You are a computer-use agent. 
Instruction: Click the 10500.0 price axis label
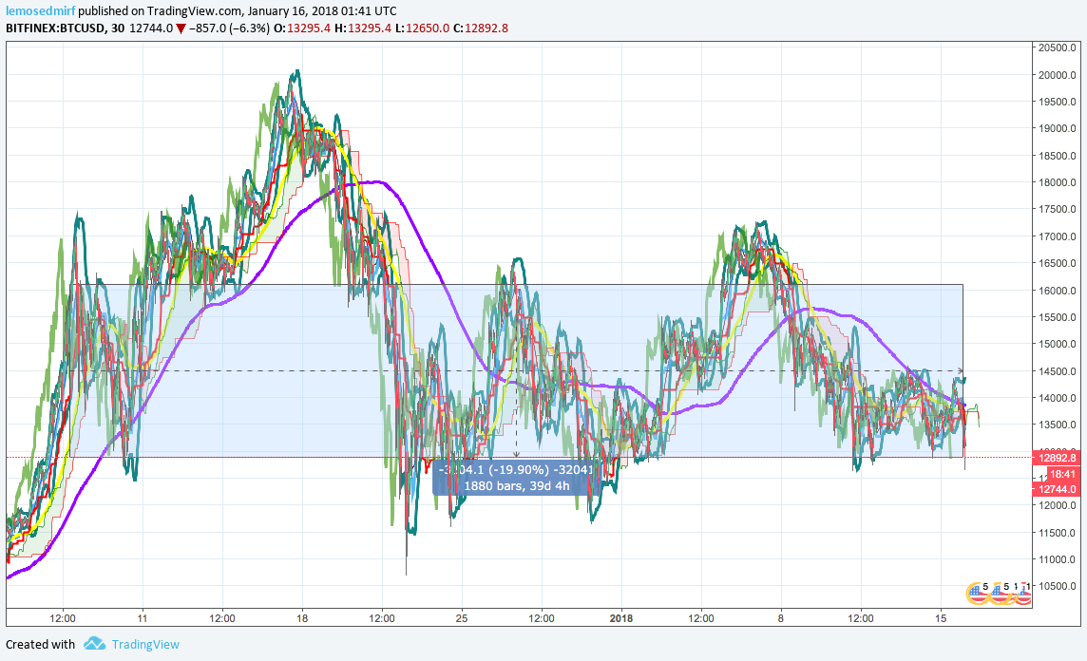click(1057, 586)
